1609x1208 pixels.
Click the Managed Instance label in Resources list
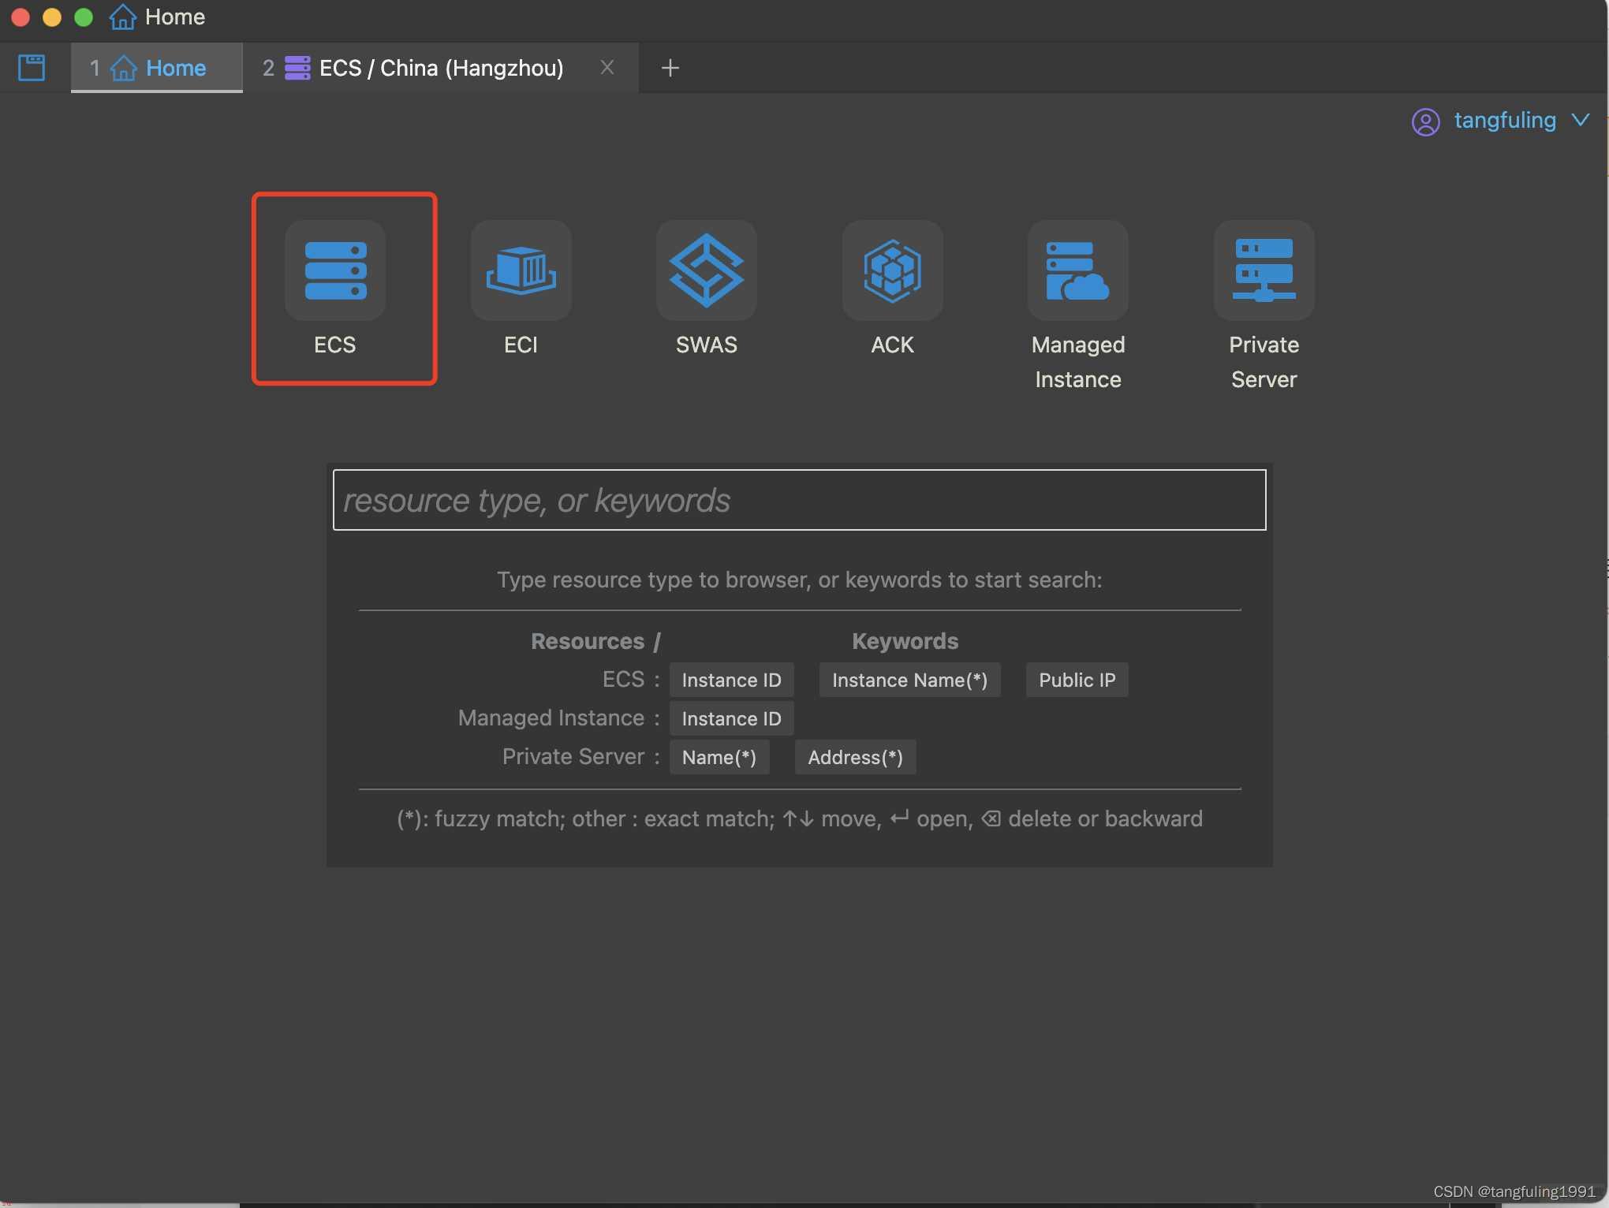[x=551, y=718]
